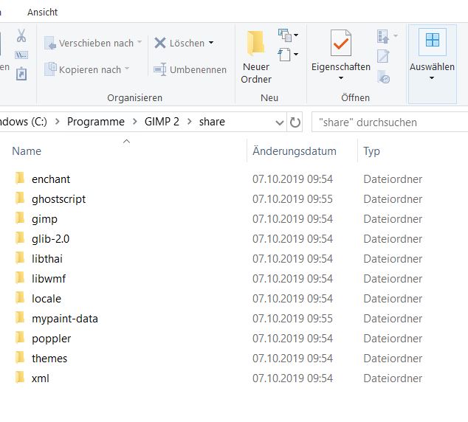Select the themes folder
Image resolution: width=468 pixels, height=422 pixels.
click(x=49, y=359)
